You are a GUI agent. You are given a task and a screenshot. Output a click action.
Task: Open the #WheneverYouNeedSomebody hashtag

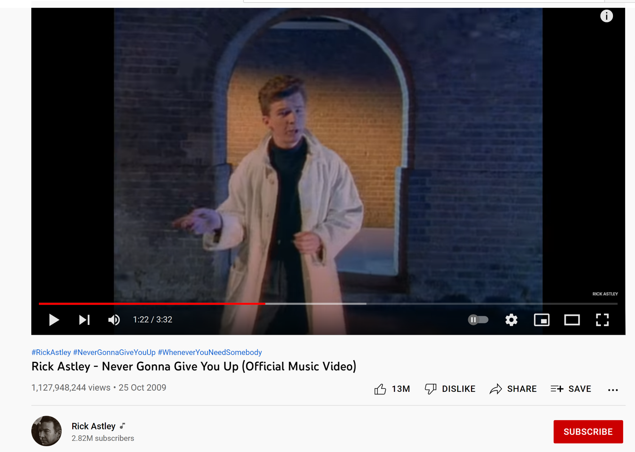tap(210, 352)
